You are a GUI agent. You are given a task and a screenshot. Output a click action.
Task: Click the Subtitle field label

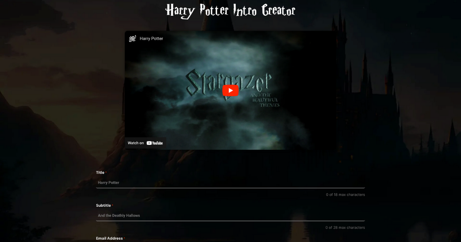point(104,205)
